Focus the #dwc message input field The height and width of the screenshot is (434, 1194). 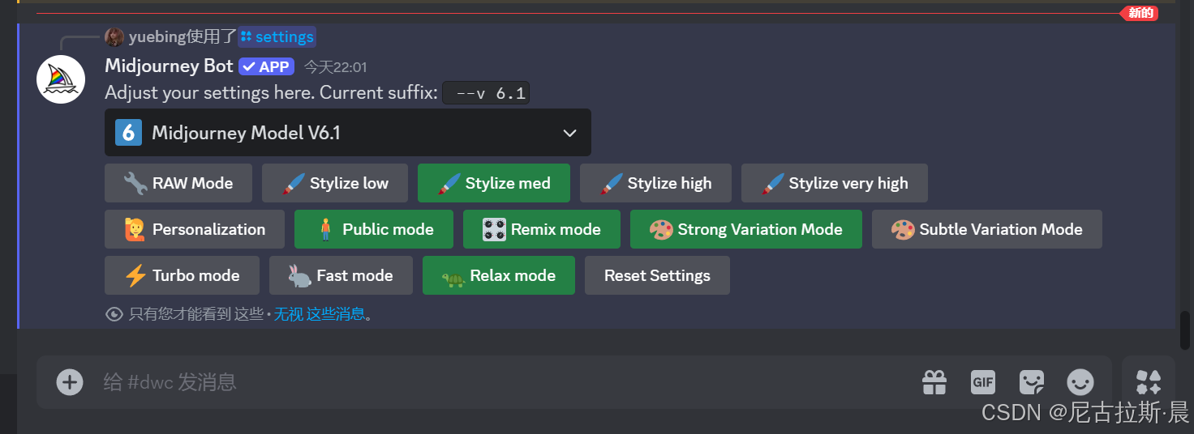(503, 382)
